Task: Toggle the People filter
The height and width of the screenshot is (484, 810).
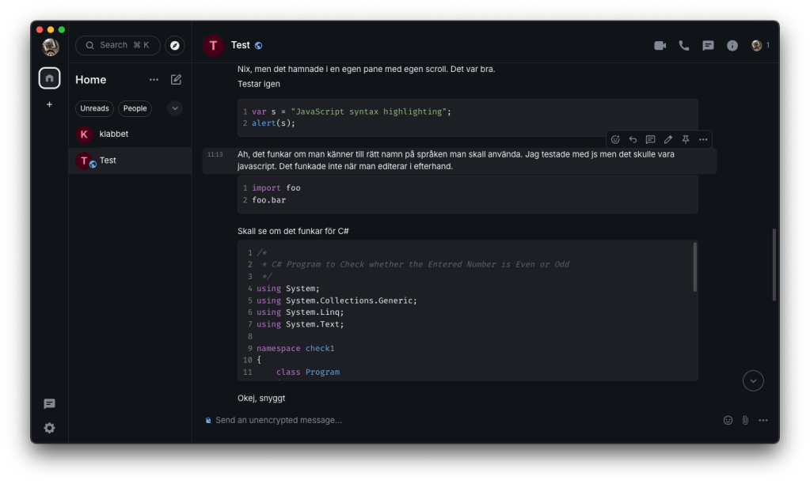Action: pos(135,108)
